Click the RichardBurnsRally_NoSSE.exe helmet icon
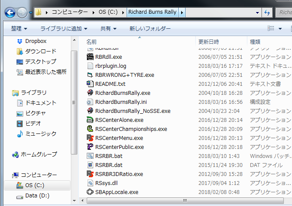This screenshot has width=292, height=206. [x=90, y=111]
